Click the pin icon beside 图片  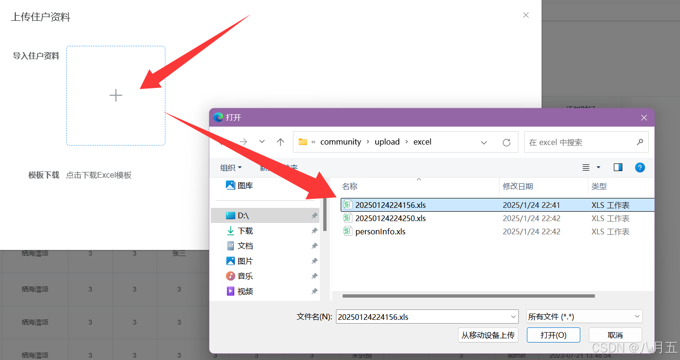(314, 261)
